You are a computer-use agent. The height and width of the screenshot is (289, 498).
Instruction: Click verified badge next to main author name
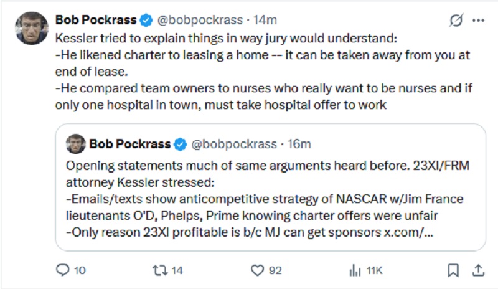point(146,21)
